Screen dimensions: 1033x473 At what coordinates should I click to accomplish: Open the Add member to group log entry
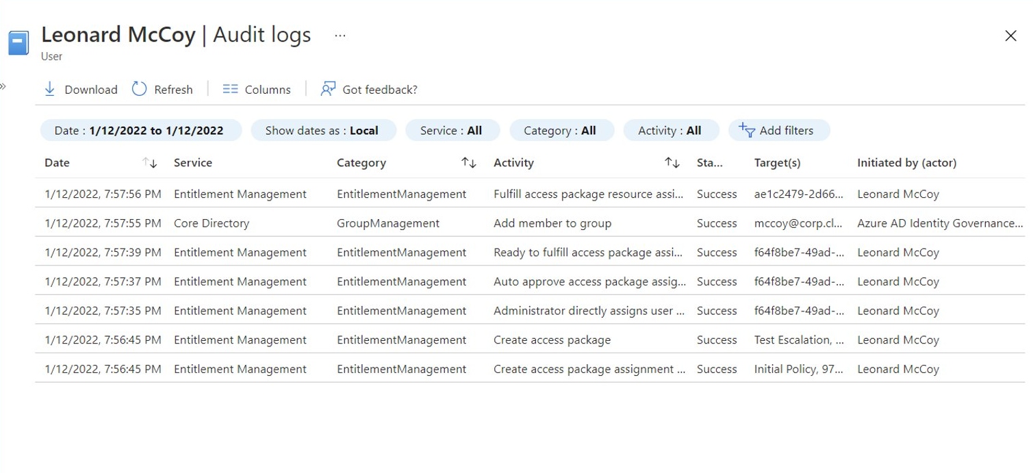531,223
